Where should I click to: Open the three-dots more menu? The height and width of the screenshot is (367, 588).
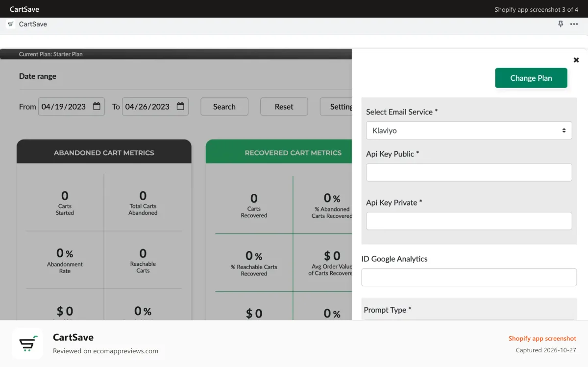tap(574, 24)
